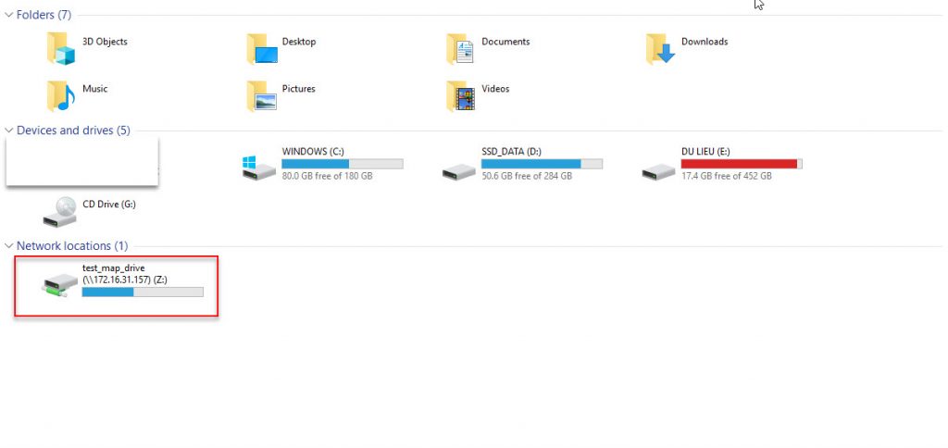Click '50.6 GB free of 284 GB' text
948x448 pixels.
527,177
